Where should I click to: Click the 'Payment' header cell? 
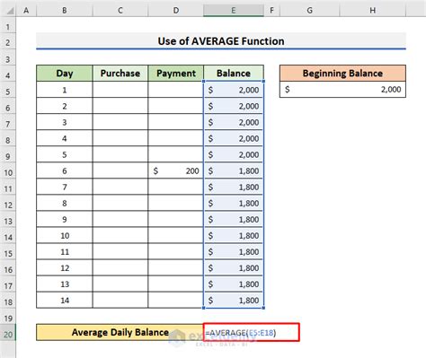tap(176, 74)
